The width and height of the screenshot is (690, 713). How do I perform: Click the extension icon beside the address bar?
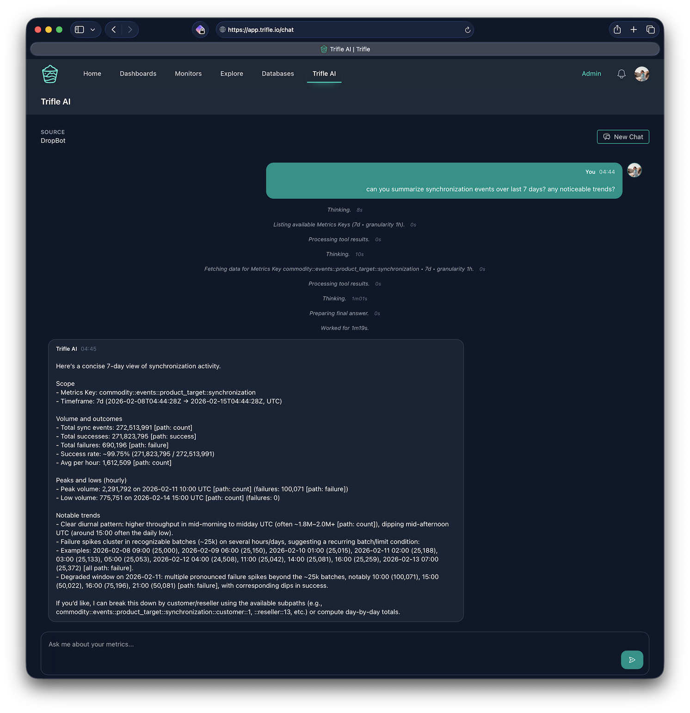point(200,29)
